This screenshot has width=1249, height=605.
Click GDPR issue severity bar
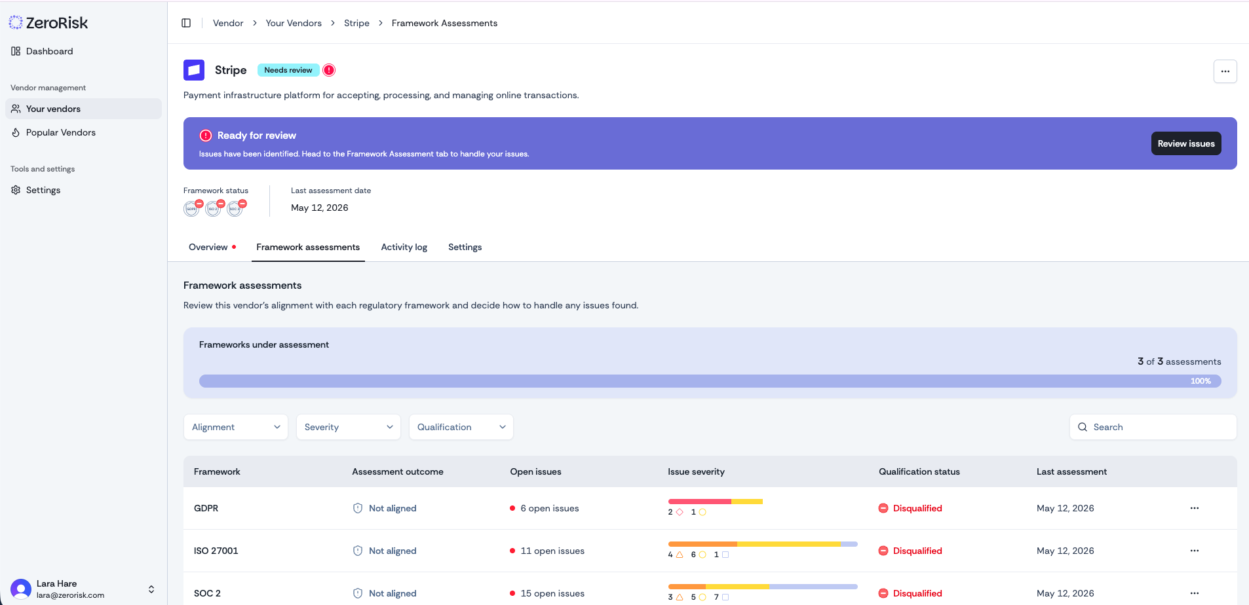(716, 502)
